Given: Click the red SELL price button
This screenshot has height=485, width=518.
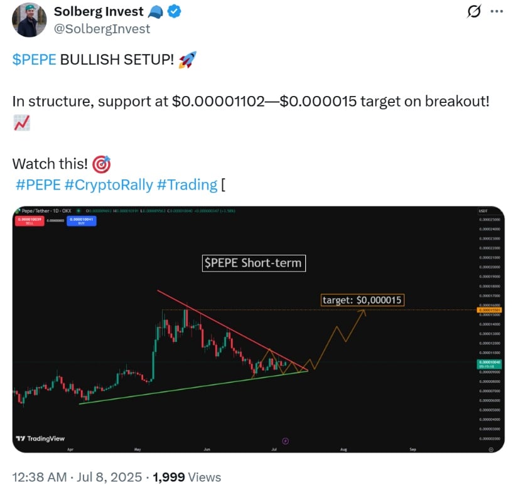Looking at the screenshot, I should pos(30,221).
